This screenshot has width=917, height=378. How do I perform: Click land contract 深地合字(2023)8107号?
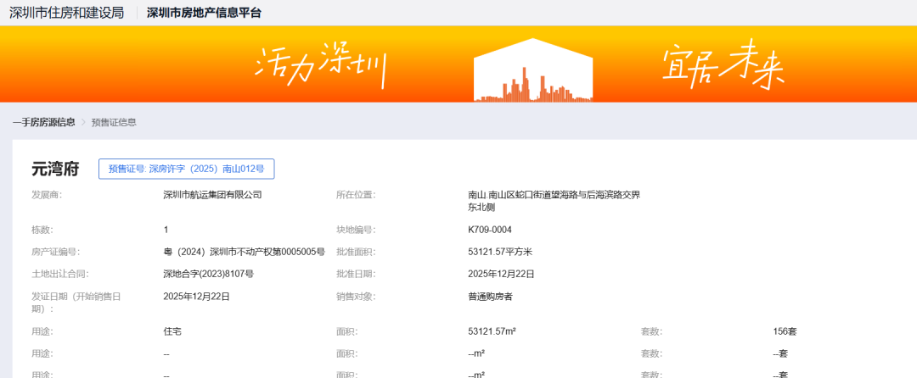pyautogui.click(x=208, y=274)
